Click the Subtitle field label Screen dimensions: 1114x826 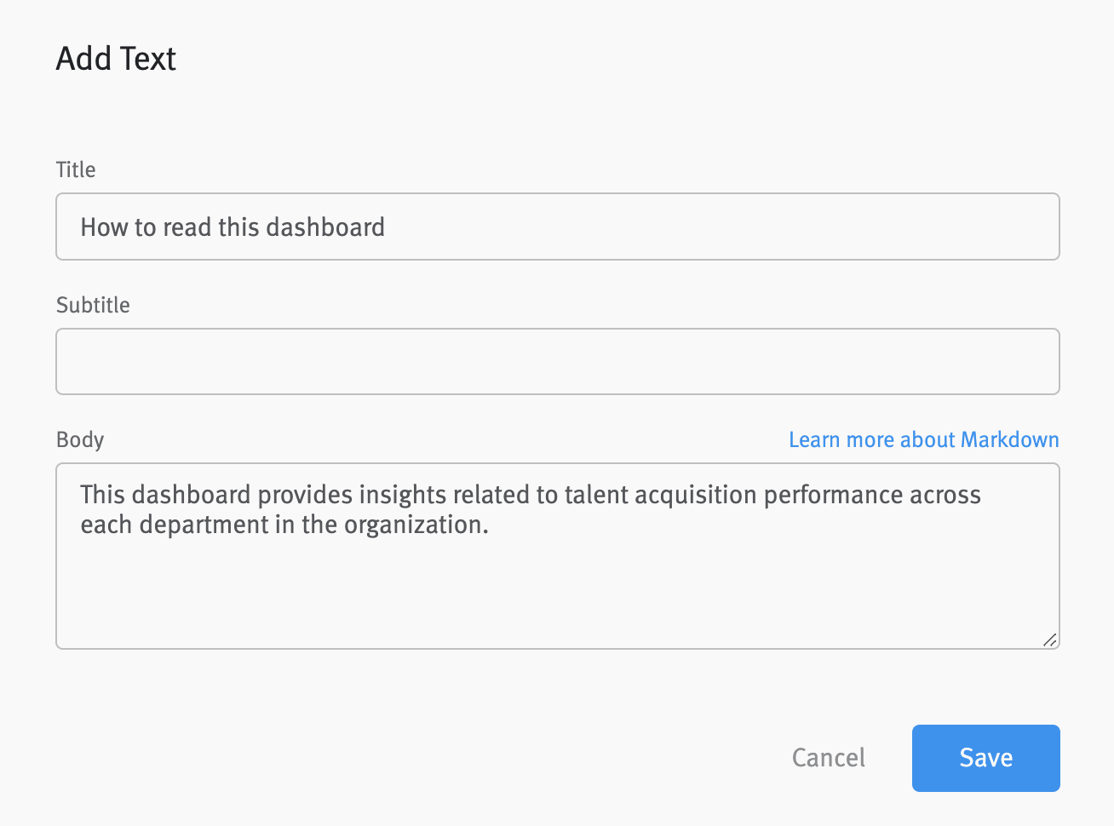93,305
